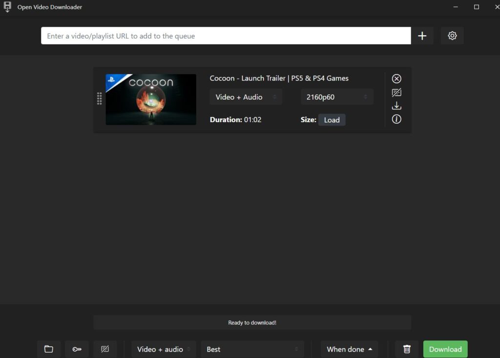Open the authentication key settings

pos(77,349)
